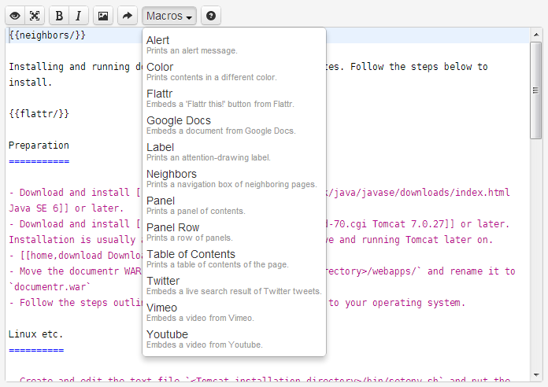The image size is (548, 387).
Task: Insert an image via toolbar icon
Action: [x=102, y=16]
